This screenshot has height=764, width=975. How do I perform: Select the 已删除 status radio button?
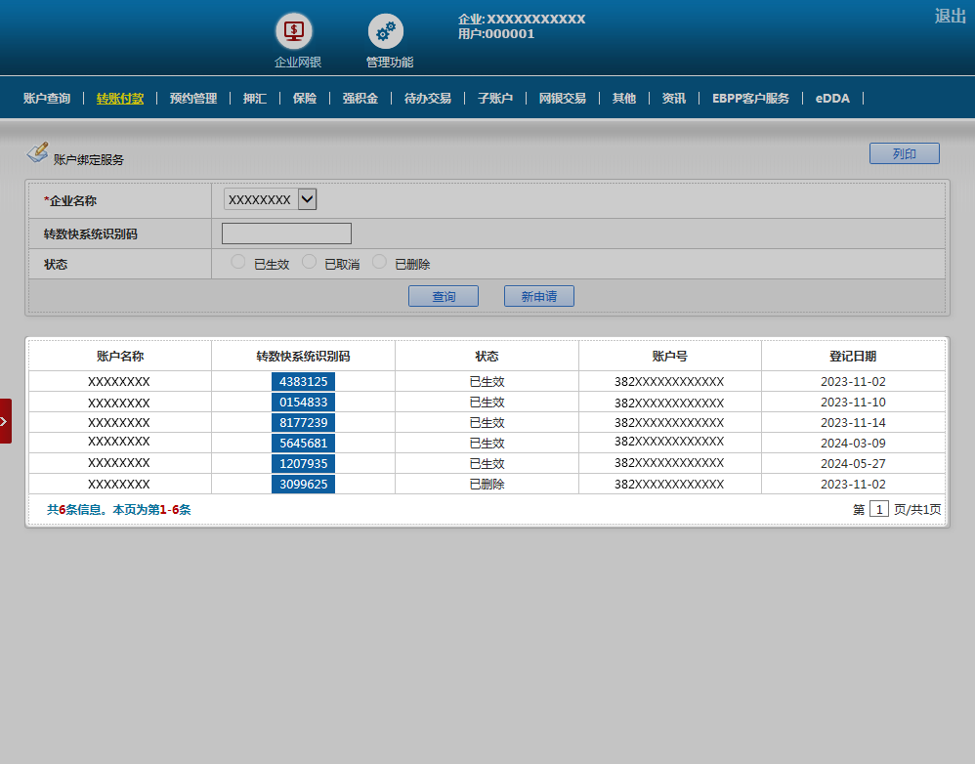click(379, 262)
